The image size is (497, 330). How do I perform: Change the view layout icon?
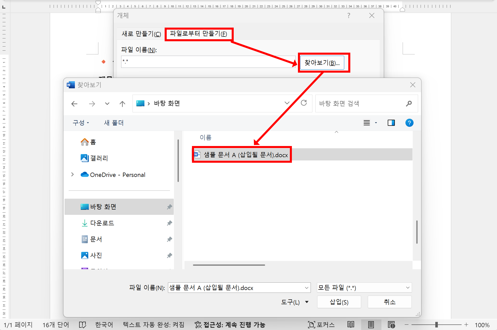click(x=367, y=123)
